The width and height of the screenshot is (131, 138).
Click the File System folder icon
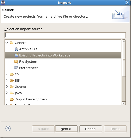point(16,61)
